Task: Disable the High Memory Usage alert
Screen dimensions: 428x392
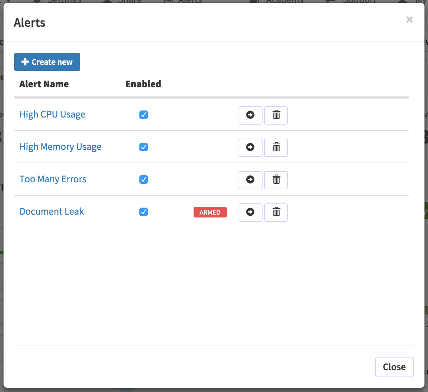Action: coord(143,147)
